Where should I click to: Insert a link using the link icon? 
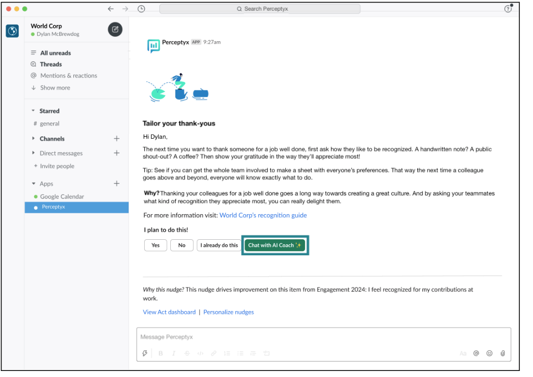point(214,353)
